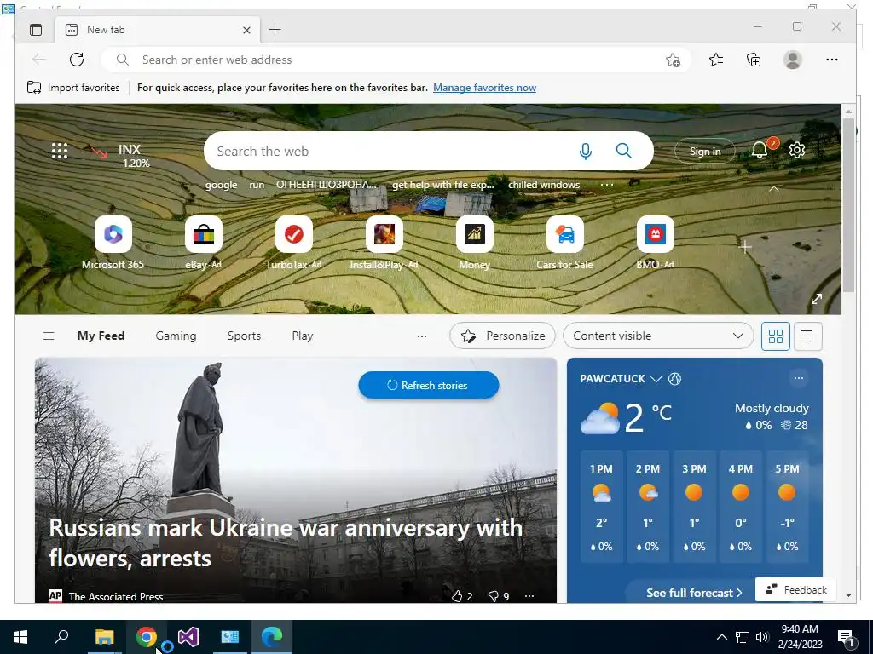Select the New tab browser tab
This screenshot has height=654, width=873.
pos(158,30)
